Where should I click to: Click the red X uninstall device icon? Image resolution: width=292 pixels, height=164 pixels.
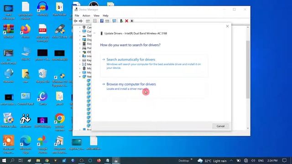point(127,21)
